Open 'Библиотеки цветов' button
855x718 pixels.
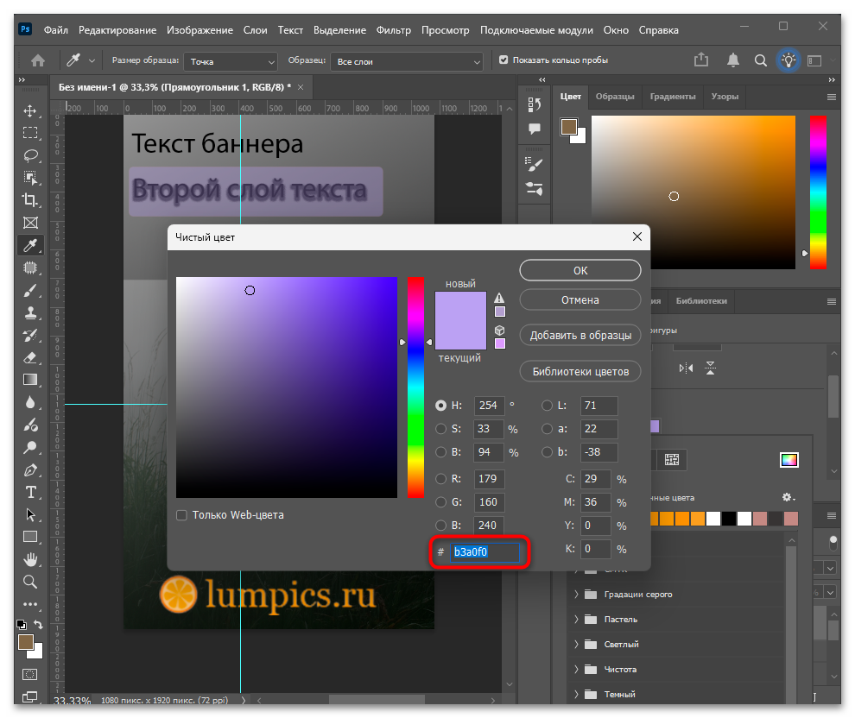pyautogui.click(x=580, y=372)
